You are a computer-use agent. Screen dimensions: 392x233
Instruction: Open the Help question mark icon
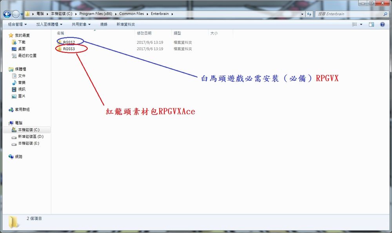click(x=382, y=24)
